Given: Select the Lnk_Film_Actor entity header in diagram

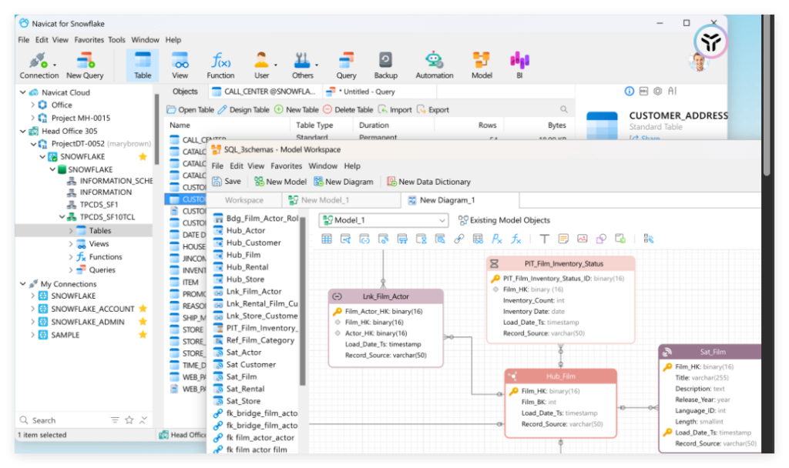Looking at the screenshot, I should pos(386,296).
